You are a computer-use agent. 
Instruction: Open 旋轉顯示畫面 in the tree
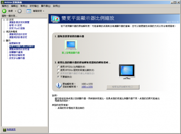click(16, 52)
